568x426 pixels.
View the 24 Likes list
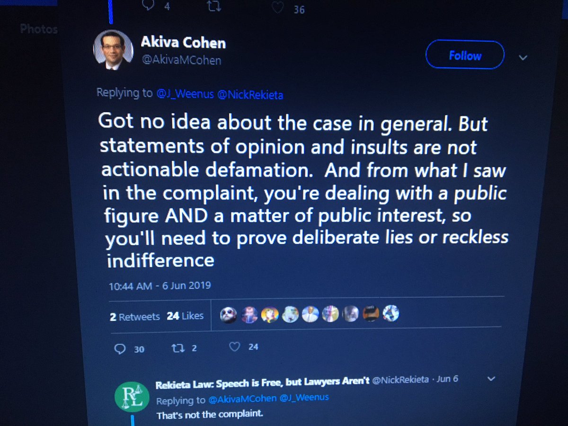click(x=185, y=316)
